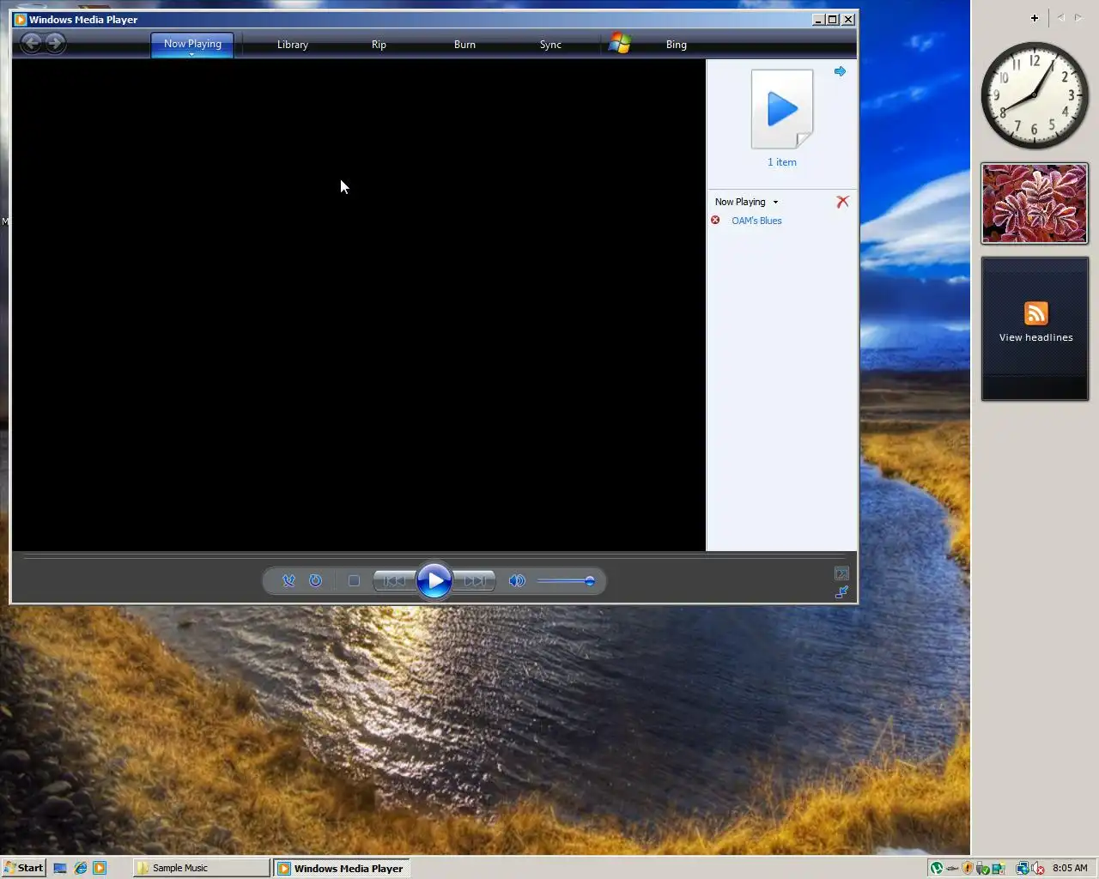Screen dimensions: 1099x879
Task: Select the OAM's Blues track
Action: [756, 221]
